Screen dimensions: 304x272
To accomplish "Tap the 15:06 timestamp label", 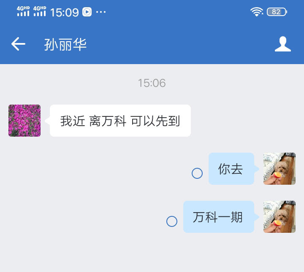I will click(x=152, y=83).
